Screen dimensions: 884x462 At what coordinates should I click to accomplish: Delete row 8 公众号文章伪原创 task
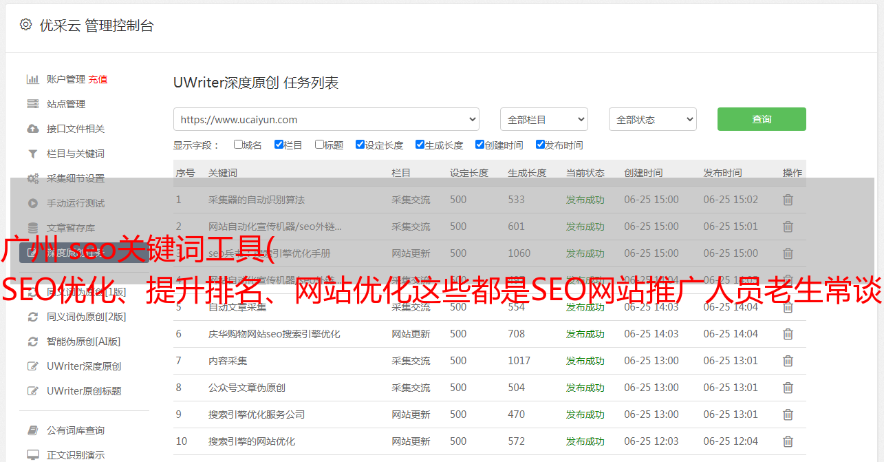click(x=788, y=388)
